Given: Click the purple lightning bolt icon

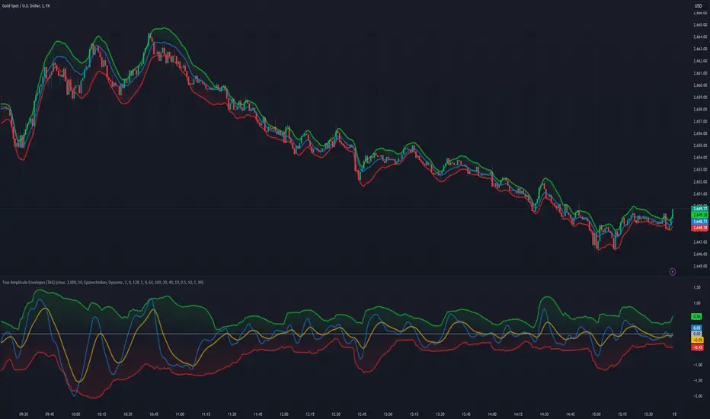Looking at the screenshot, I should tap(673, 270).
